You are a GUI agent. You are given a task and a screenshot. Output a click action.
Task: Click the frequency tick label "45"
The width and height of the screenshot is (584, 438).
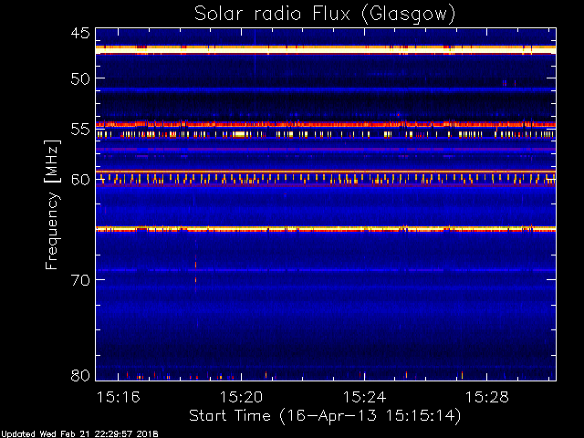click(x=80, y=33)
